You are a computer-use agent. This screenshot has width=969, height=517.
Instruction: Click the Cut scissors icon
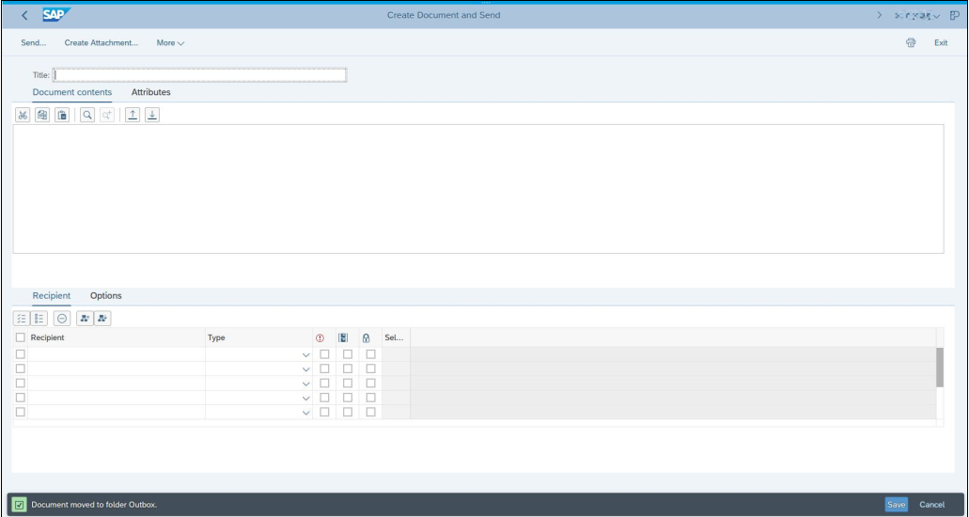tap(22, 115)
